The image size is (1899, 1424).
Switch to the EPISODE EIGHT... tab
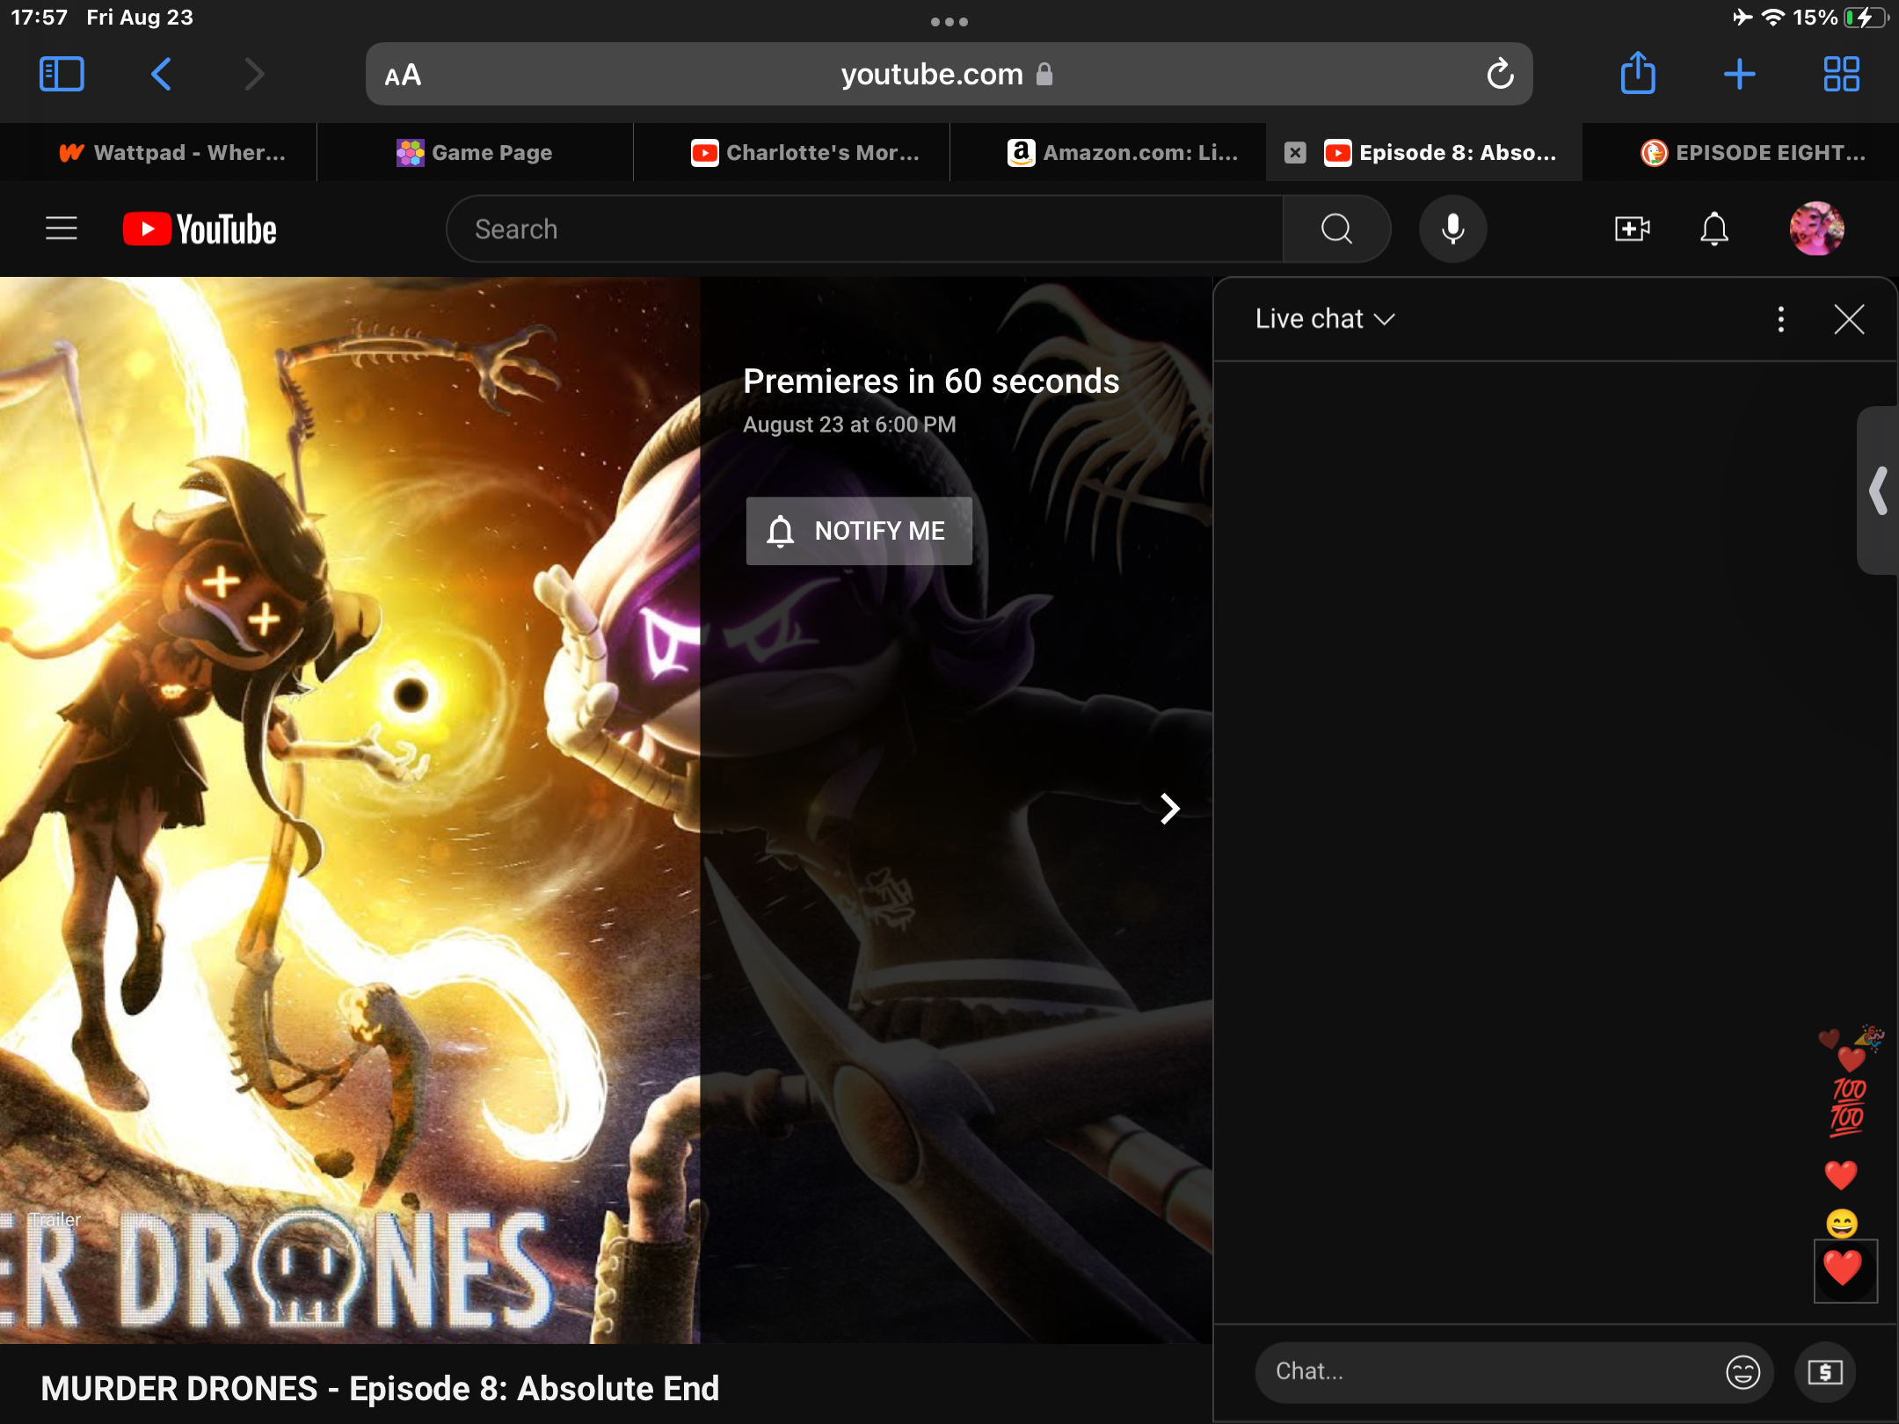[x=1741, y=152]
